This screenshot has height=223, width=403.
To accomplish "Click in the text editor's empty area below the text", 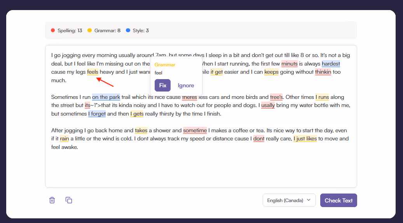I will point(201,168).
